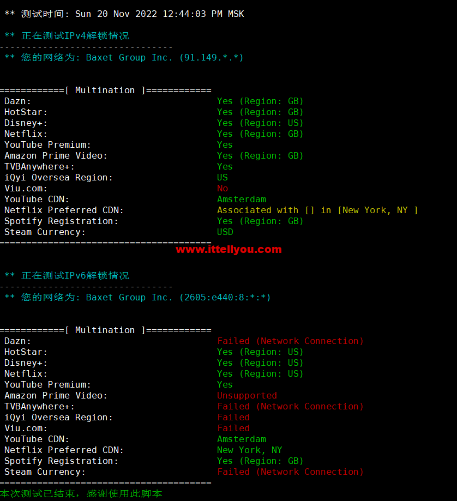Click the test time "Sun 20 Nov 2022 12:44:03 PM MSK"
The height and width of the screenshot is (501, 457).
point(159,14)
